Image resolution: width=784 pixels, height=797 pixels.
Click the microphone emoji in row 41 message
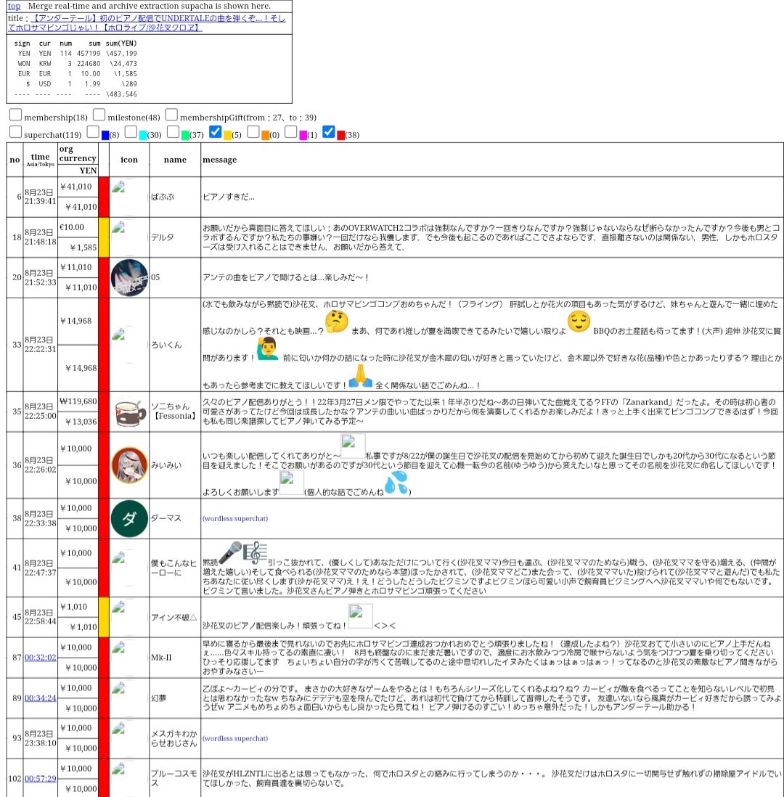click(x=230, y=552)
